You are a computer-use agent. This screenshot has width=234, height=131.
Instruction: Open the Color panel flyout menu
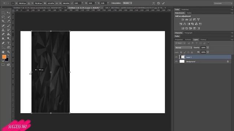[x=232, y=9]
